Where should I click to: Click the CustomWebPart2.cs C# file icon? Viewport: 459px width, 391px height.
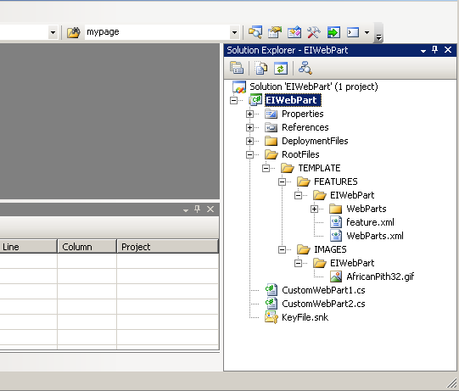(271, 304)
